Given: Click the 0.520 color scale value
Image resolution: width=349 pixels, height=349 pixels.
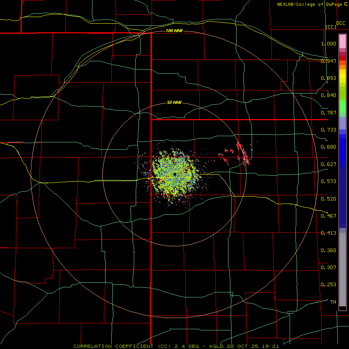Looking at the screenshot, I should (x=328, y=199).
